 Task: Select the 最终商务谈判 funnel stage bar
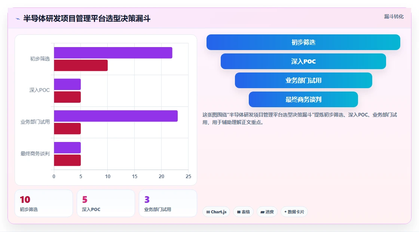(x=303, y=100)
